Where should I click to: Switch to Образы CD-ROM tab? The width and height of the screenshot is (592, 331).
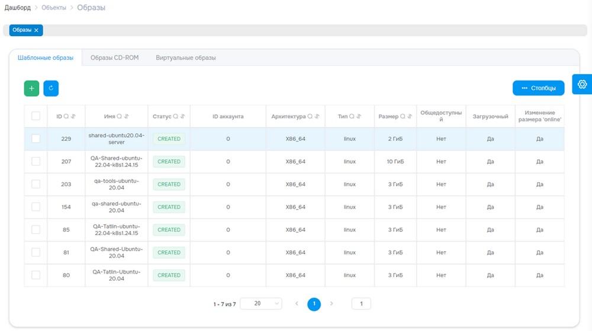[x=114, y=58]
